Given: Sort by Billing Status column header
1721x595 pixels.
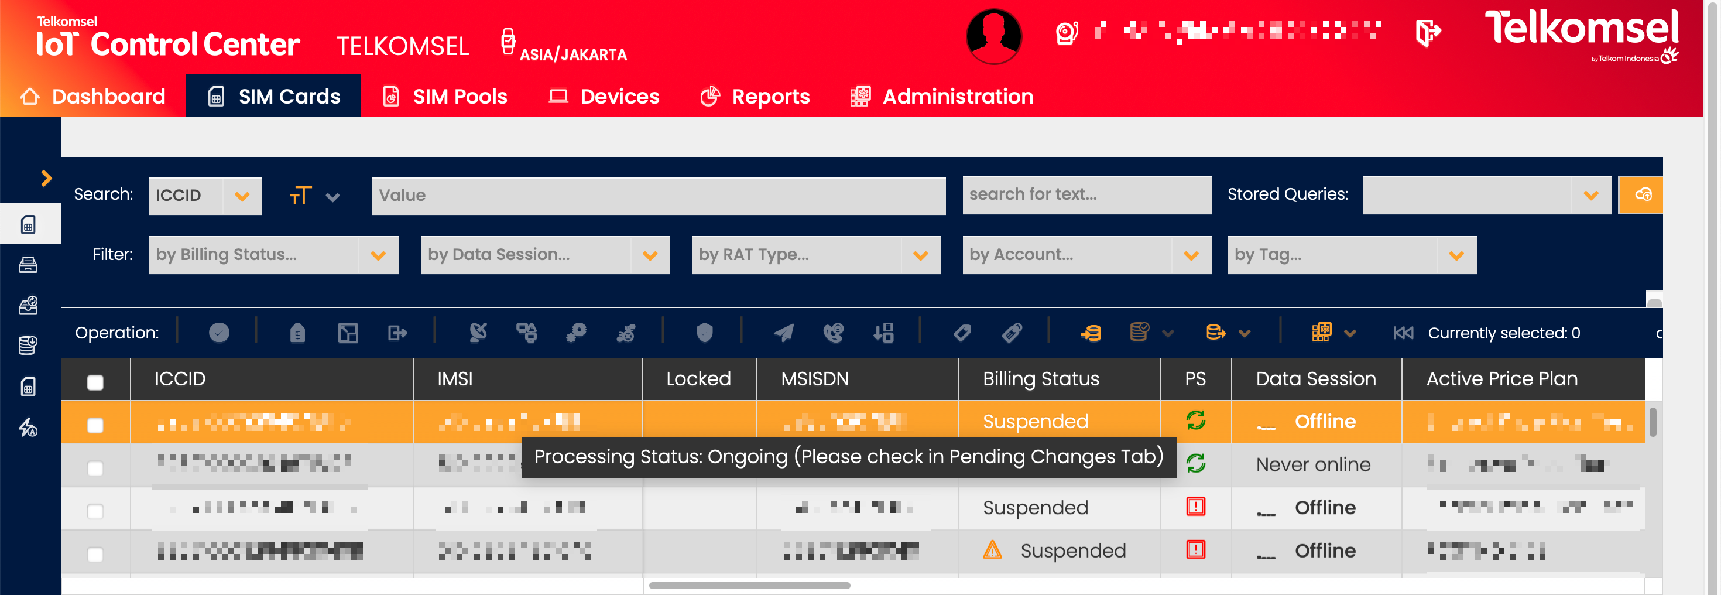Looking at the screenshot, I should point(1040,379).
